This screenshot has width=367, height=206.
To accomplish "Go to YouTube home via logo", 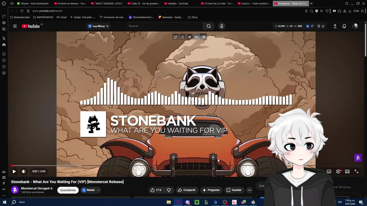I will tap(31, 26).
